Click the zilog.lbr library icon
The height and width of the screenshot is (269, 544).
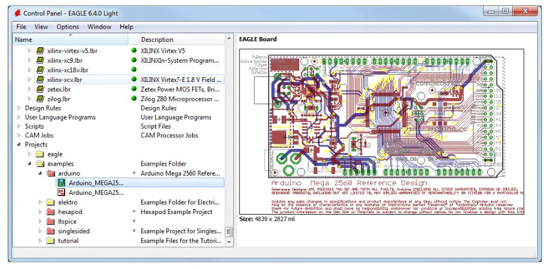(40, 99)
